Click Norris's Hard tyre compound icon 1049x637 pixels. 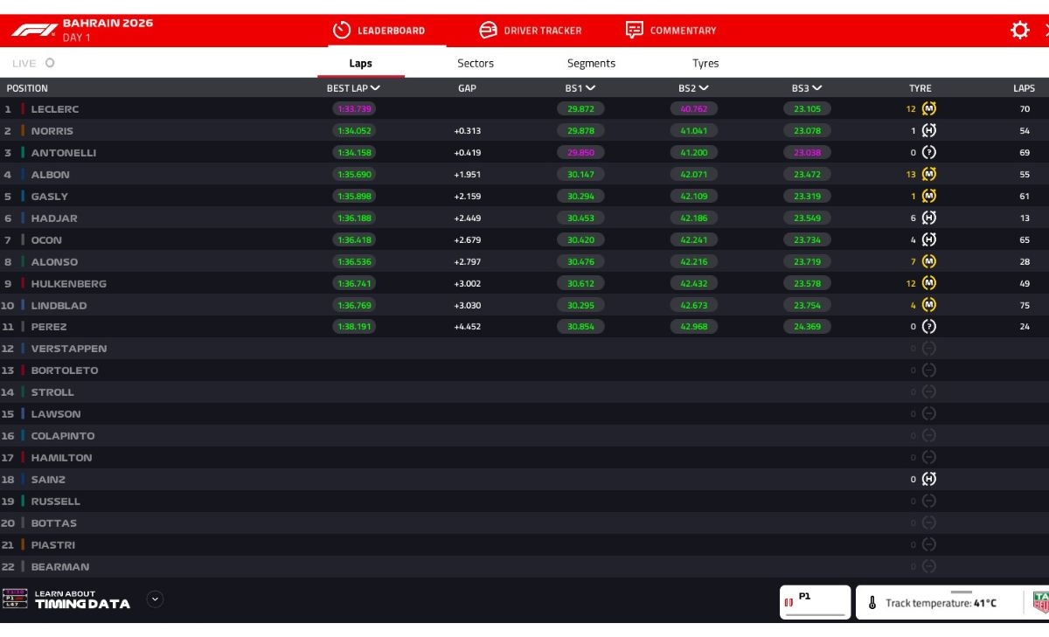928,130
